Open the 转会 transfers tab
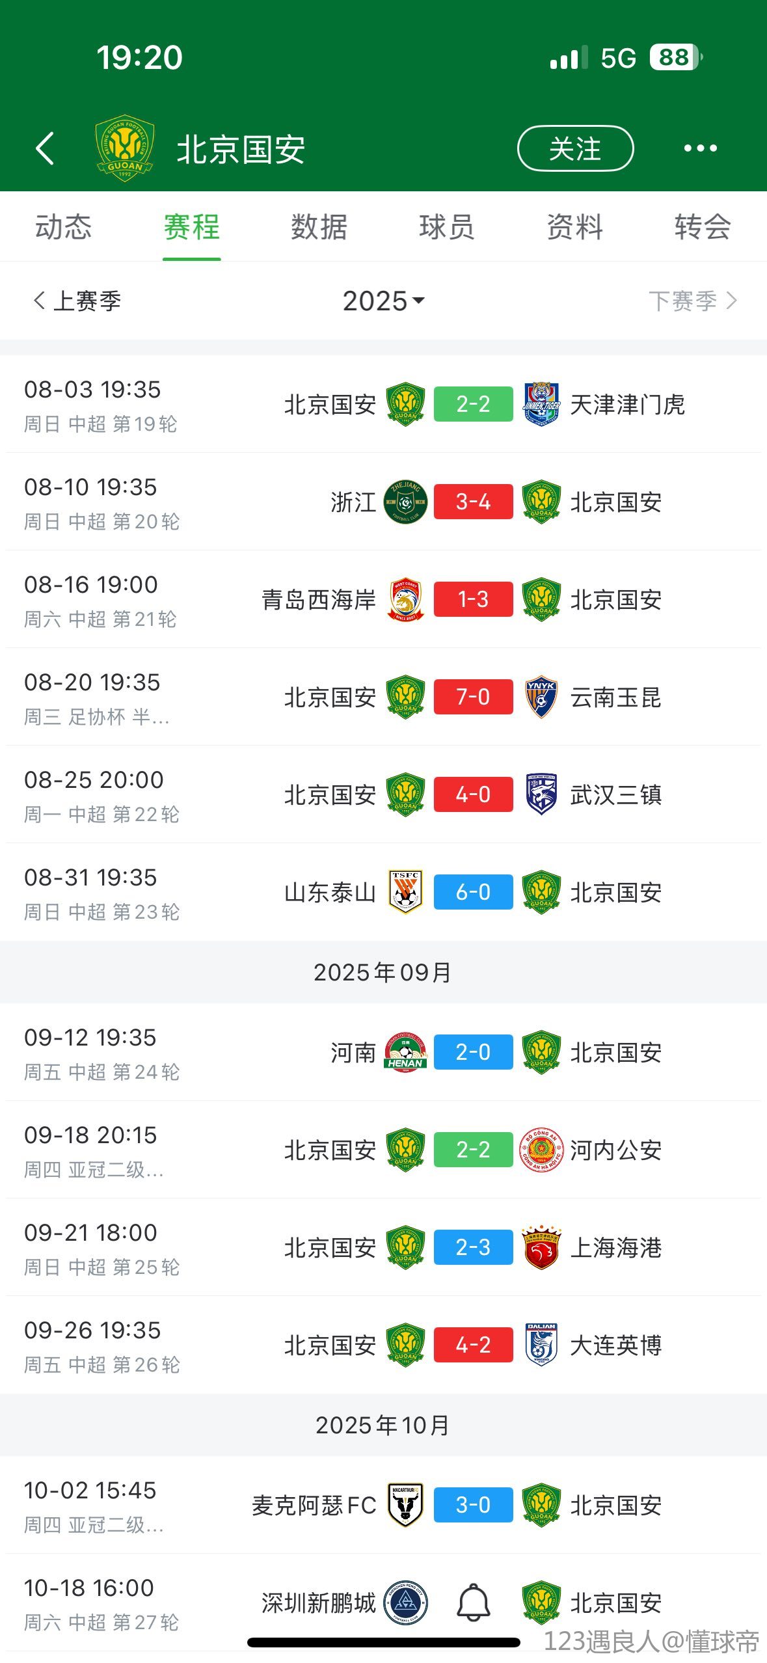767x1663 pixels. pyautogui.click(x=703, y=227)
